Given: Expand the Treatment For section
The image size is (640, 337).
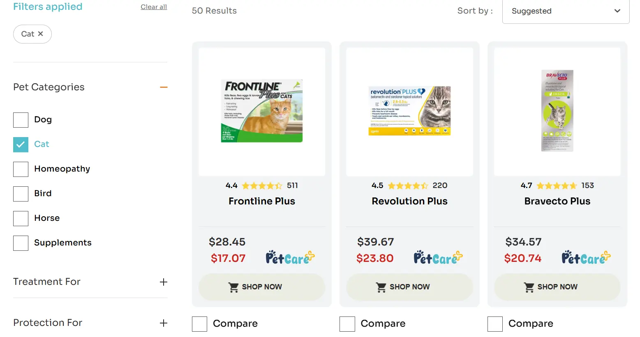Looking at the screenshot, I should pyautogui.click(x=164, y=282).
